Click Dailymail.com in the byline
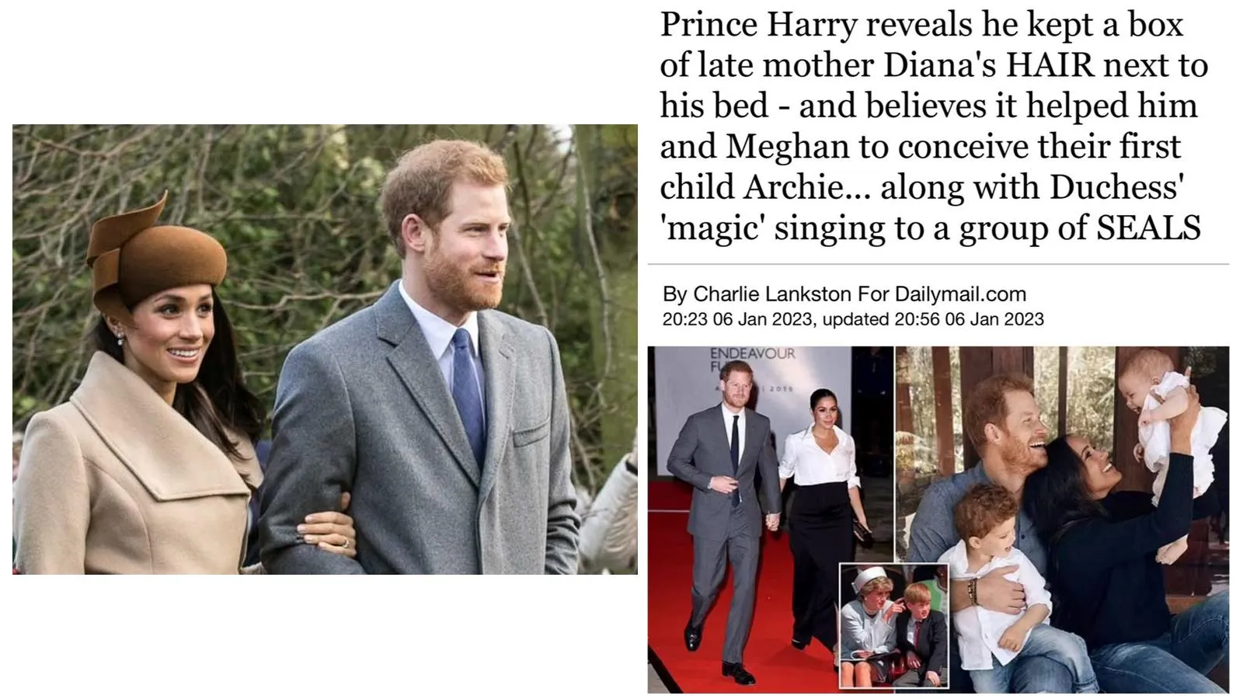Viewport: 1243px width, 699px height. click(960, 294)
